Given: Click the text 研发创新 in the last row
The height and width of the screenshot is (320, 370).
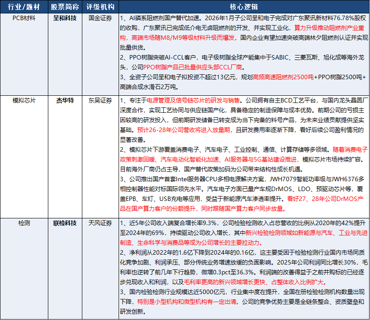Looking at the screenshot, I should click(x=132, y=312).
